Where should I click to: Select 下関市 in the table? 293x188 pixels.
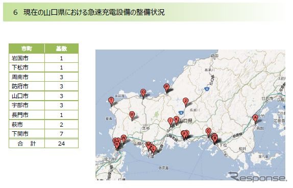20,134
